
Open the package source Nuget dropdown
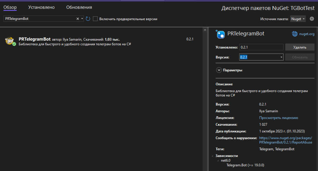pos(298,19)
